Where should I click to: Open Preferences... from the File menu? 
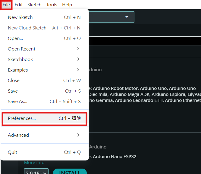pos(44,118)
